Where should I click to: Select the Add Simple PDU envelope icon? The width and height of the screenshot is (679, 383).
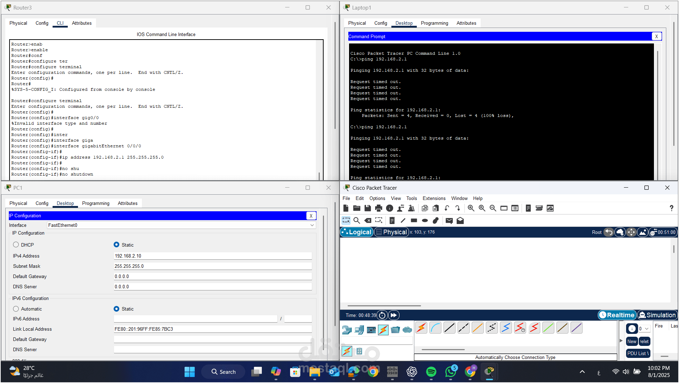(x=449, y=220)
